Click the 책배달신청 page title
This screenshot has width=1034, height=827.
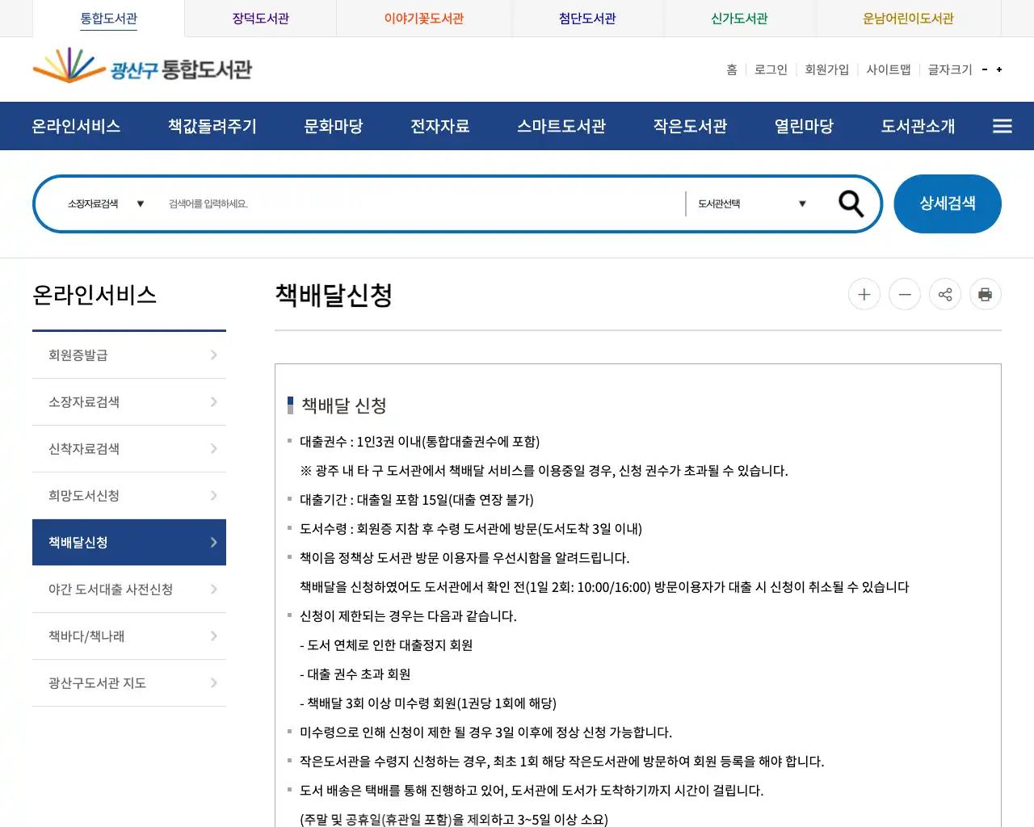334,295
